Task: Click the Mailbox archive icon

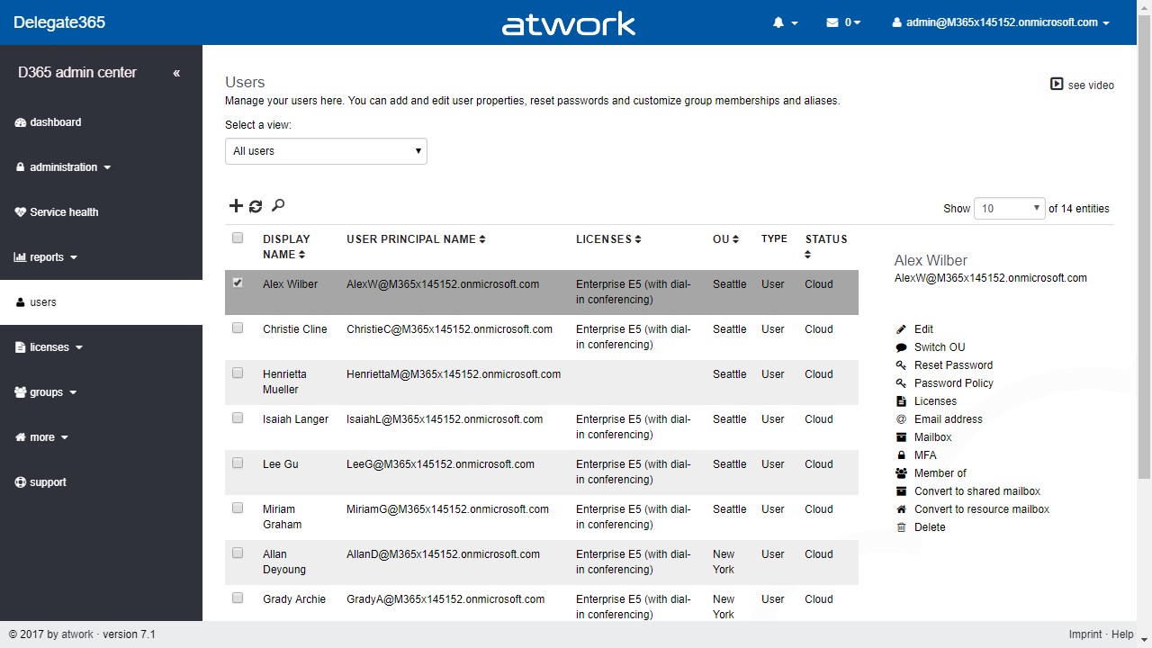Action: point(901,437)
